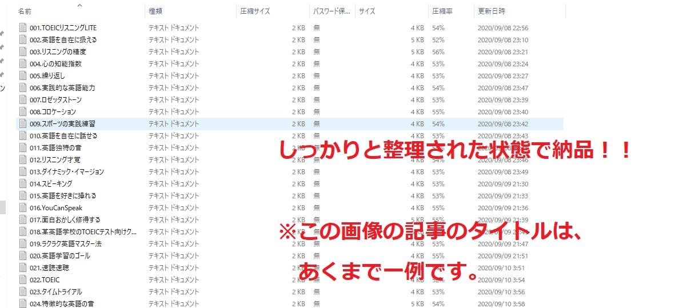The height and width of the screenshot is (308, 683).
Task: Click the file icon of 002.英語を自在に扱える
Action: [x=23, y=39]
